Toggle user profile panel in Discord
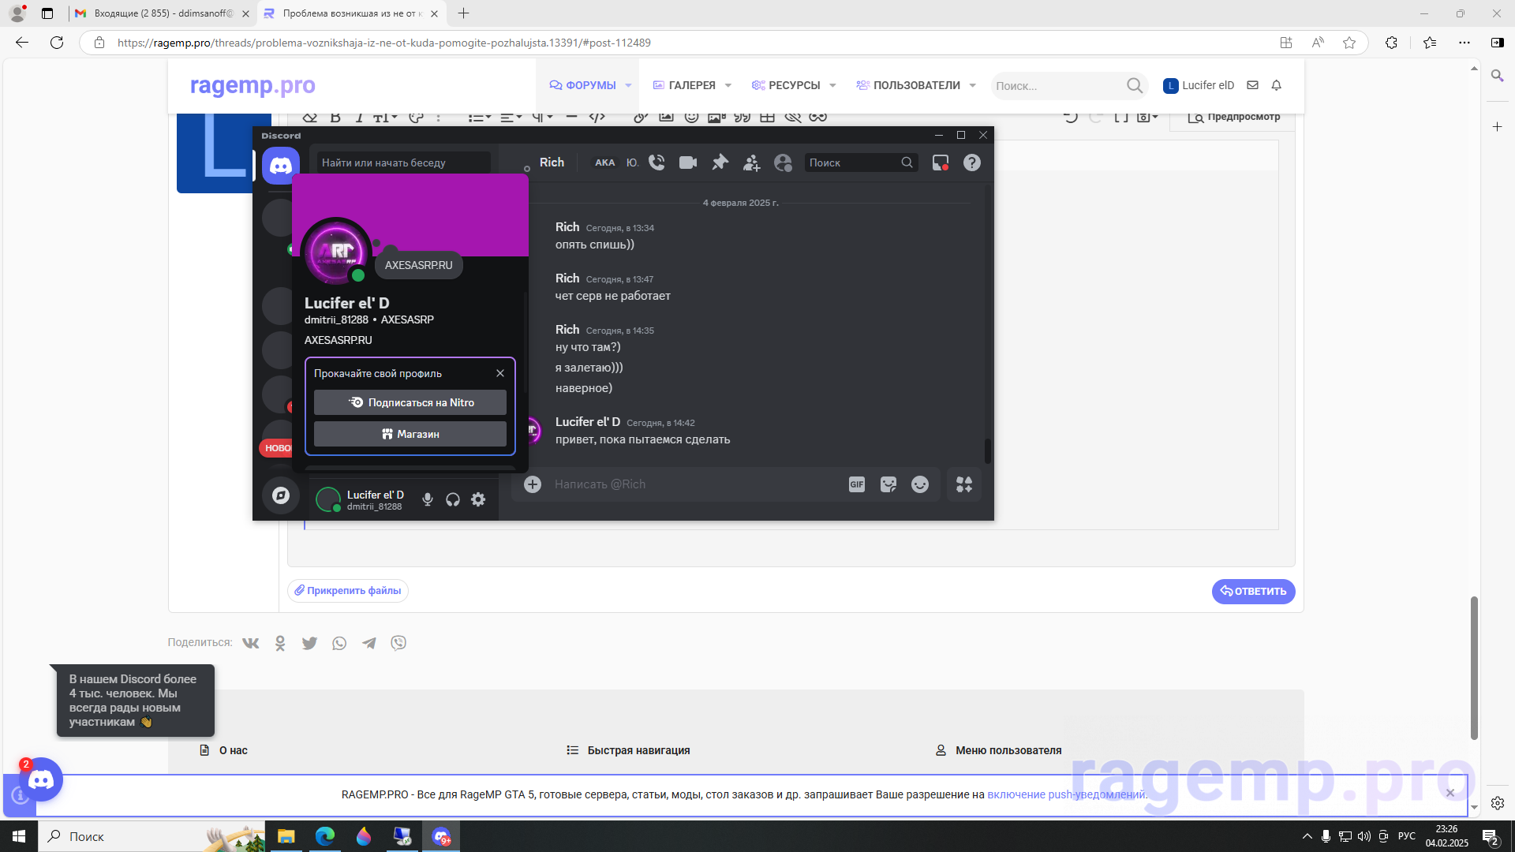This screenshot has width=1515, height=852. click(783, 163)
